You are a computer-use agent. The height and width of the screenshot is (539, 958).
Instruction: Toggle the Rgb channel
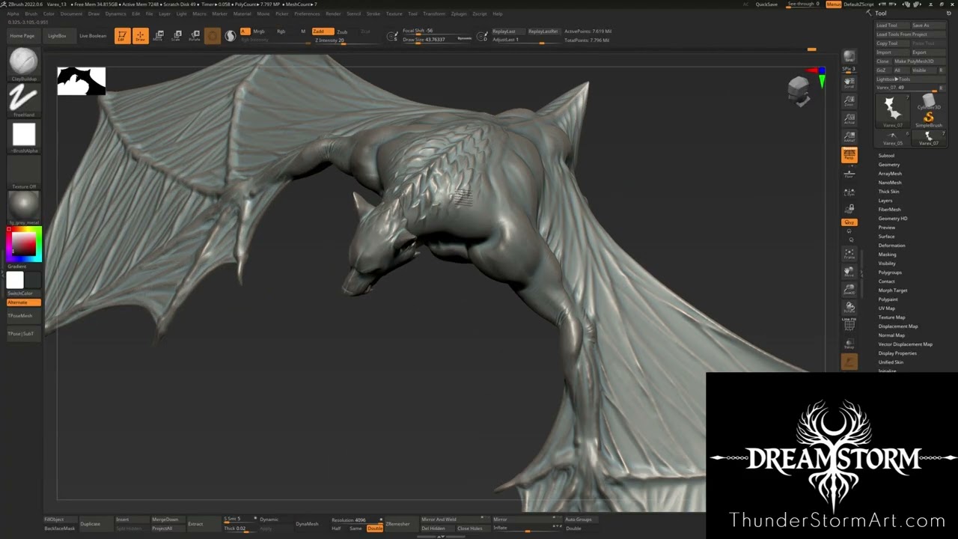[x=281, y=31]
